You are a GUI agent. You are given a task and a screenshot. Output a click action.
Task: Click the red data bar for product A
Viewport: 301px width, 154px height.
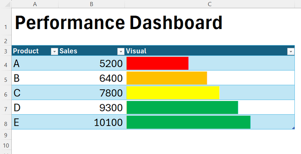(x=157, y=63)
